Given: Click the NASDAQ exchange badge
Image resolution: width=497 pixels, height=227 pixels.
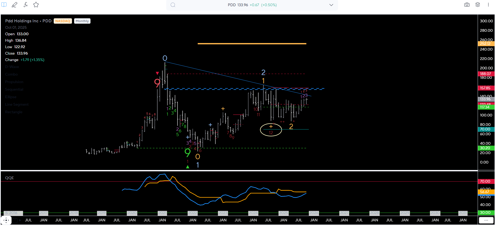Looking at the screenshot, I should tap(63, 21).
